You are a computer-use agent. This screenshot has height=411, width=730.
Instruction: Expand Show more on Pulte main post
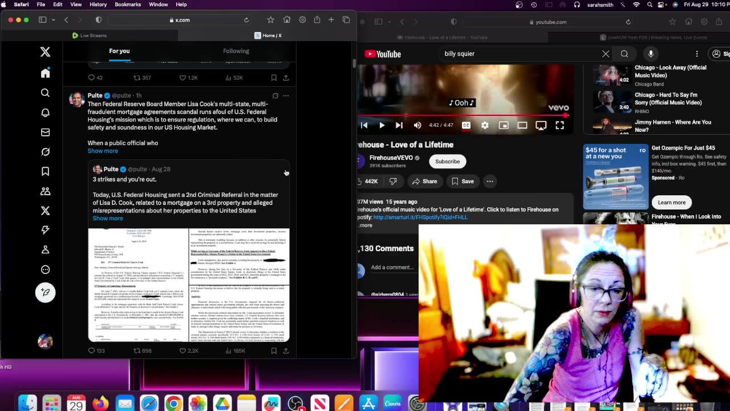(x=103, y=151)
